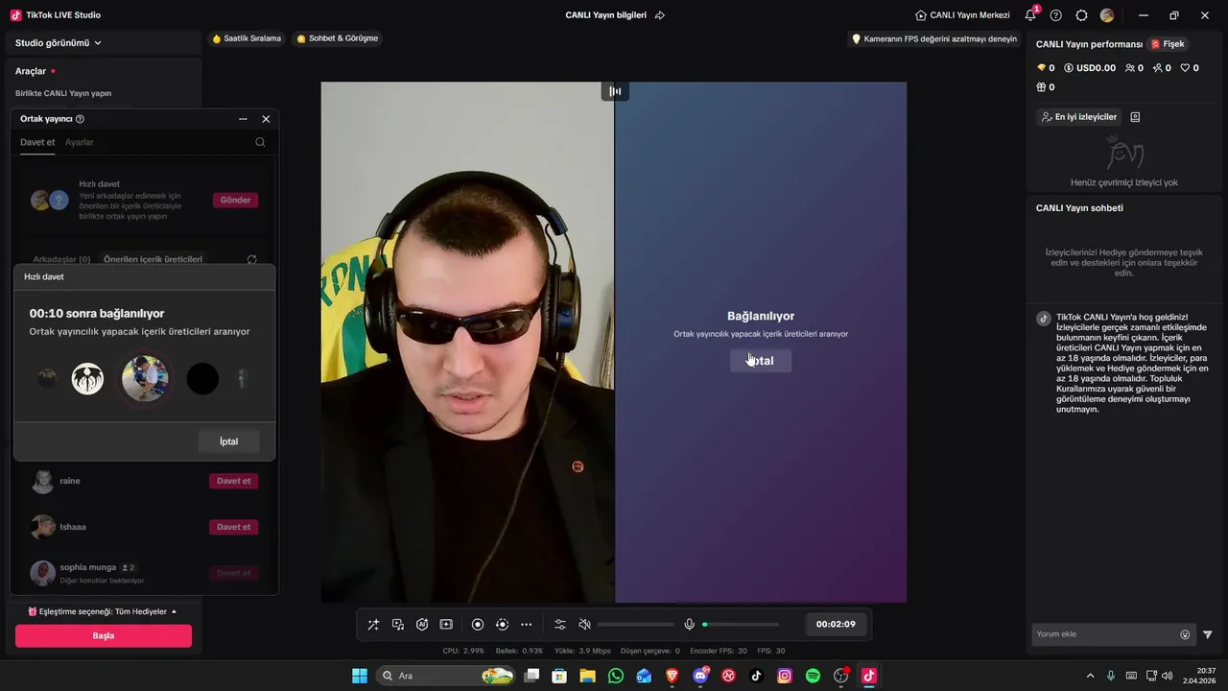
Task: Open the audio mixer settings sliders icon
Action: (x=560, y=624)
